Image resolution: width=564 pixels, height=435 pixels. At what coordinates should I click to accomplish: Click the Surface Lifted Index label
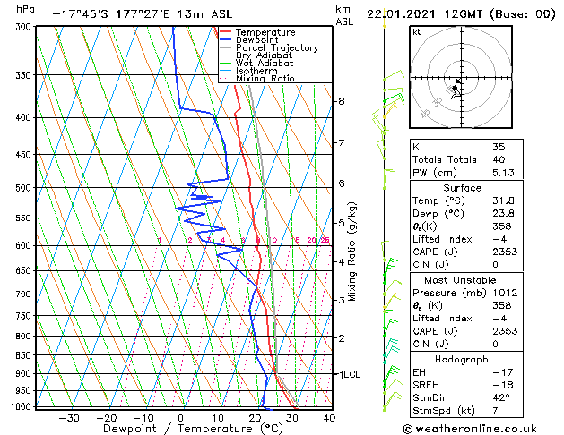tap(442, 239)
